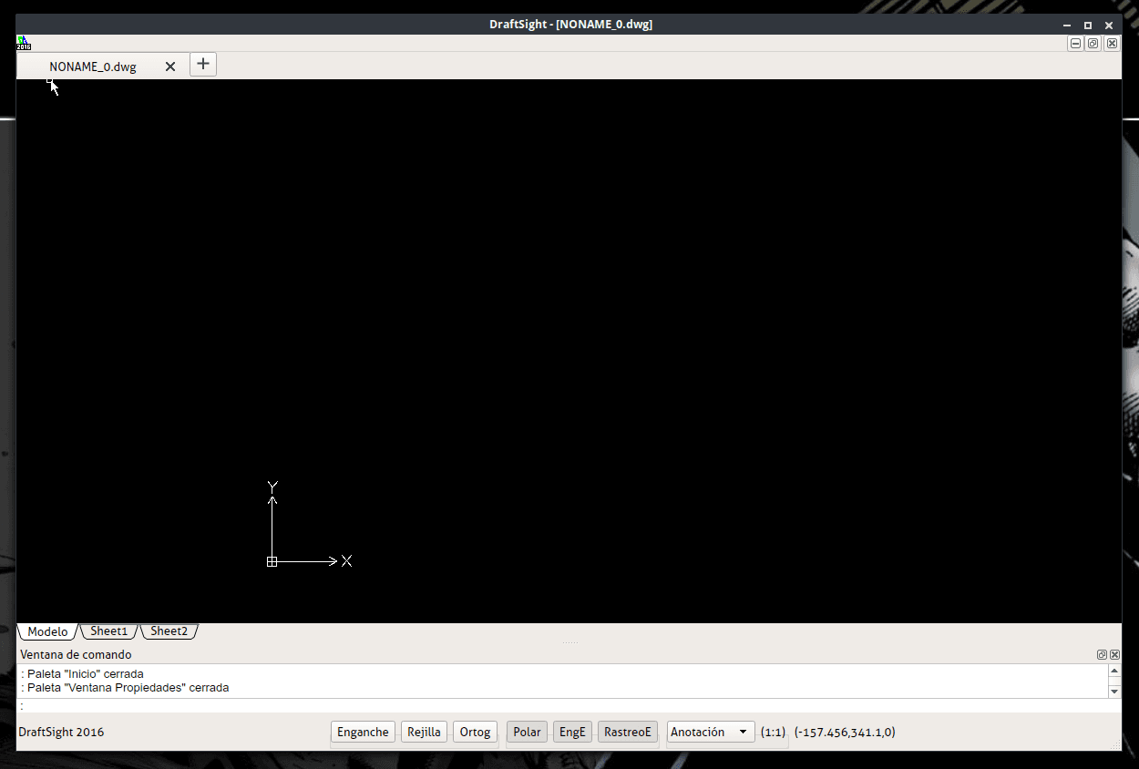Click the 'Paleta "Ventana Propiedades" cerrada' line
This screenshot has height=769, width=1139.
coord(128,688)
